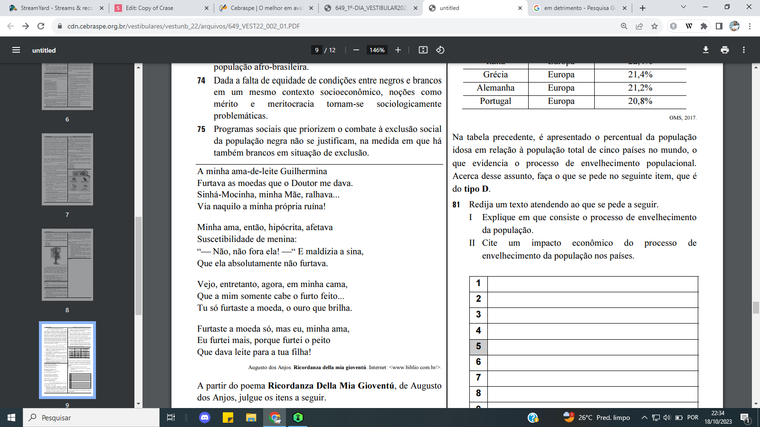Open Chrome from the taskbar
Image resolution: width=760 pixels, height=427 pixels.
click(x=275, y=418)
